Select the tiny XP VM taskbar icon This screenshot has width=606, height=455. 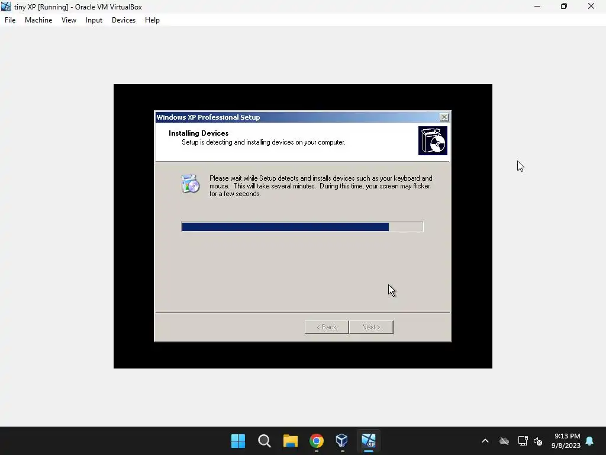point(368,441)
